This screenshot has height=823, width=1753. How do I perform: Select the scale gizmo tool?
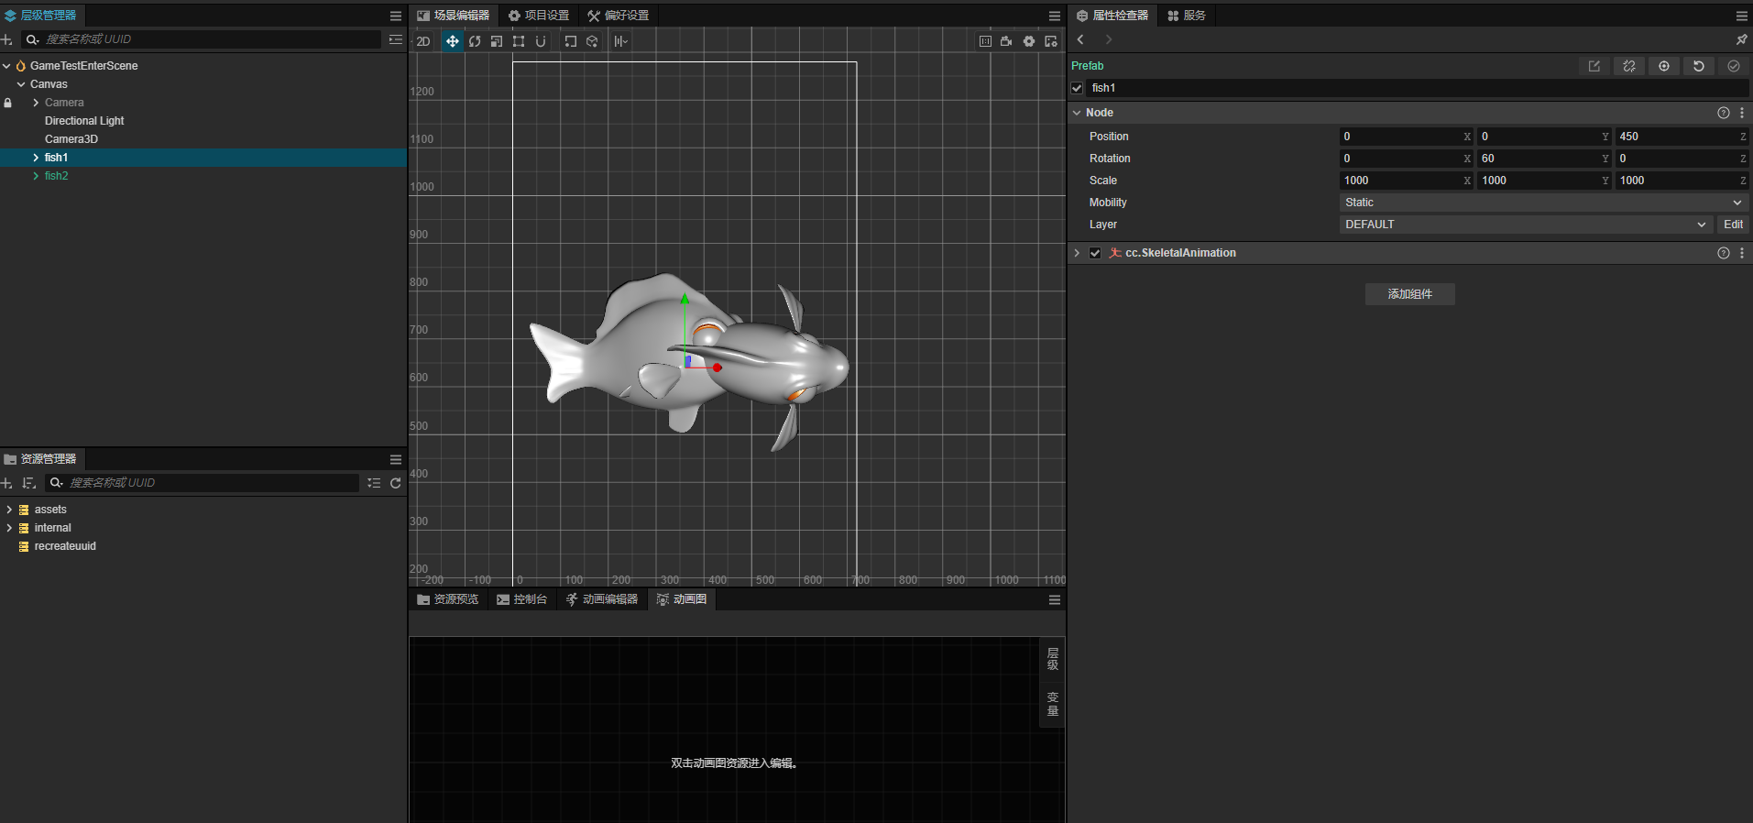(x=497, y=41)
